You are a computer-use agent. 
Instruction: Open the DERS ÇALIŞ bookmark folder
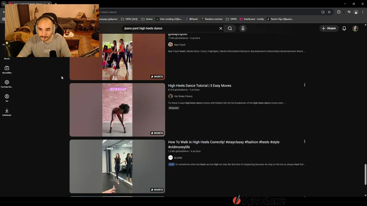(x=129, y=19)
